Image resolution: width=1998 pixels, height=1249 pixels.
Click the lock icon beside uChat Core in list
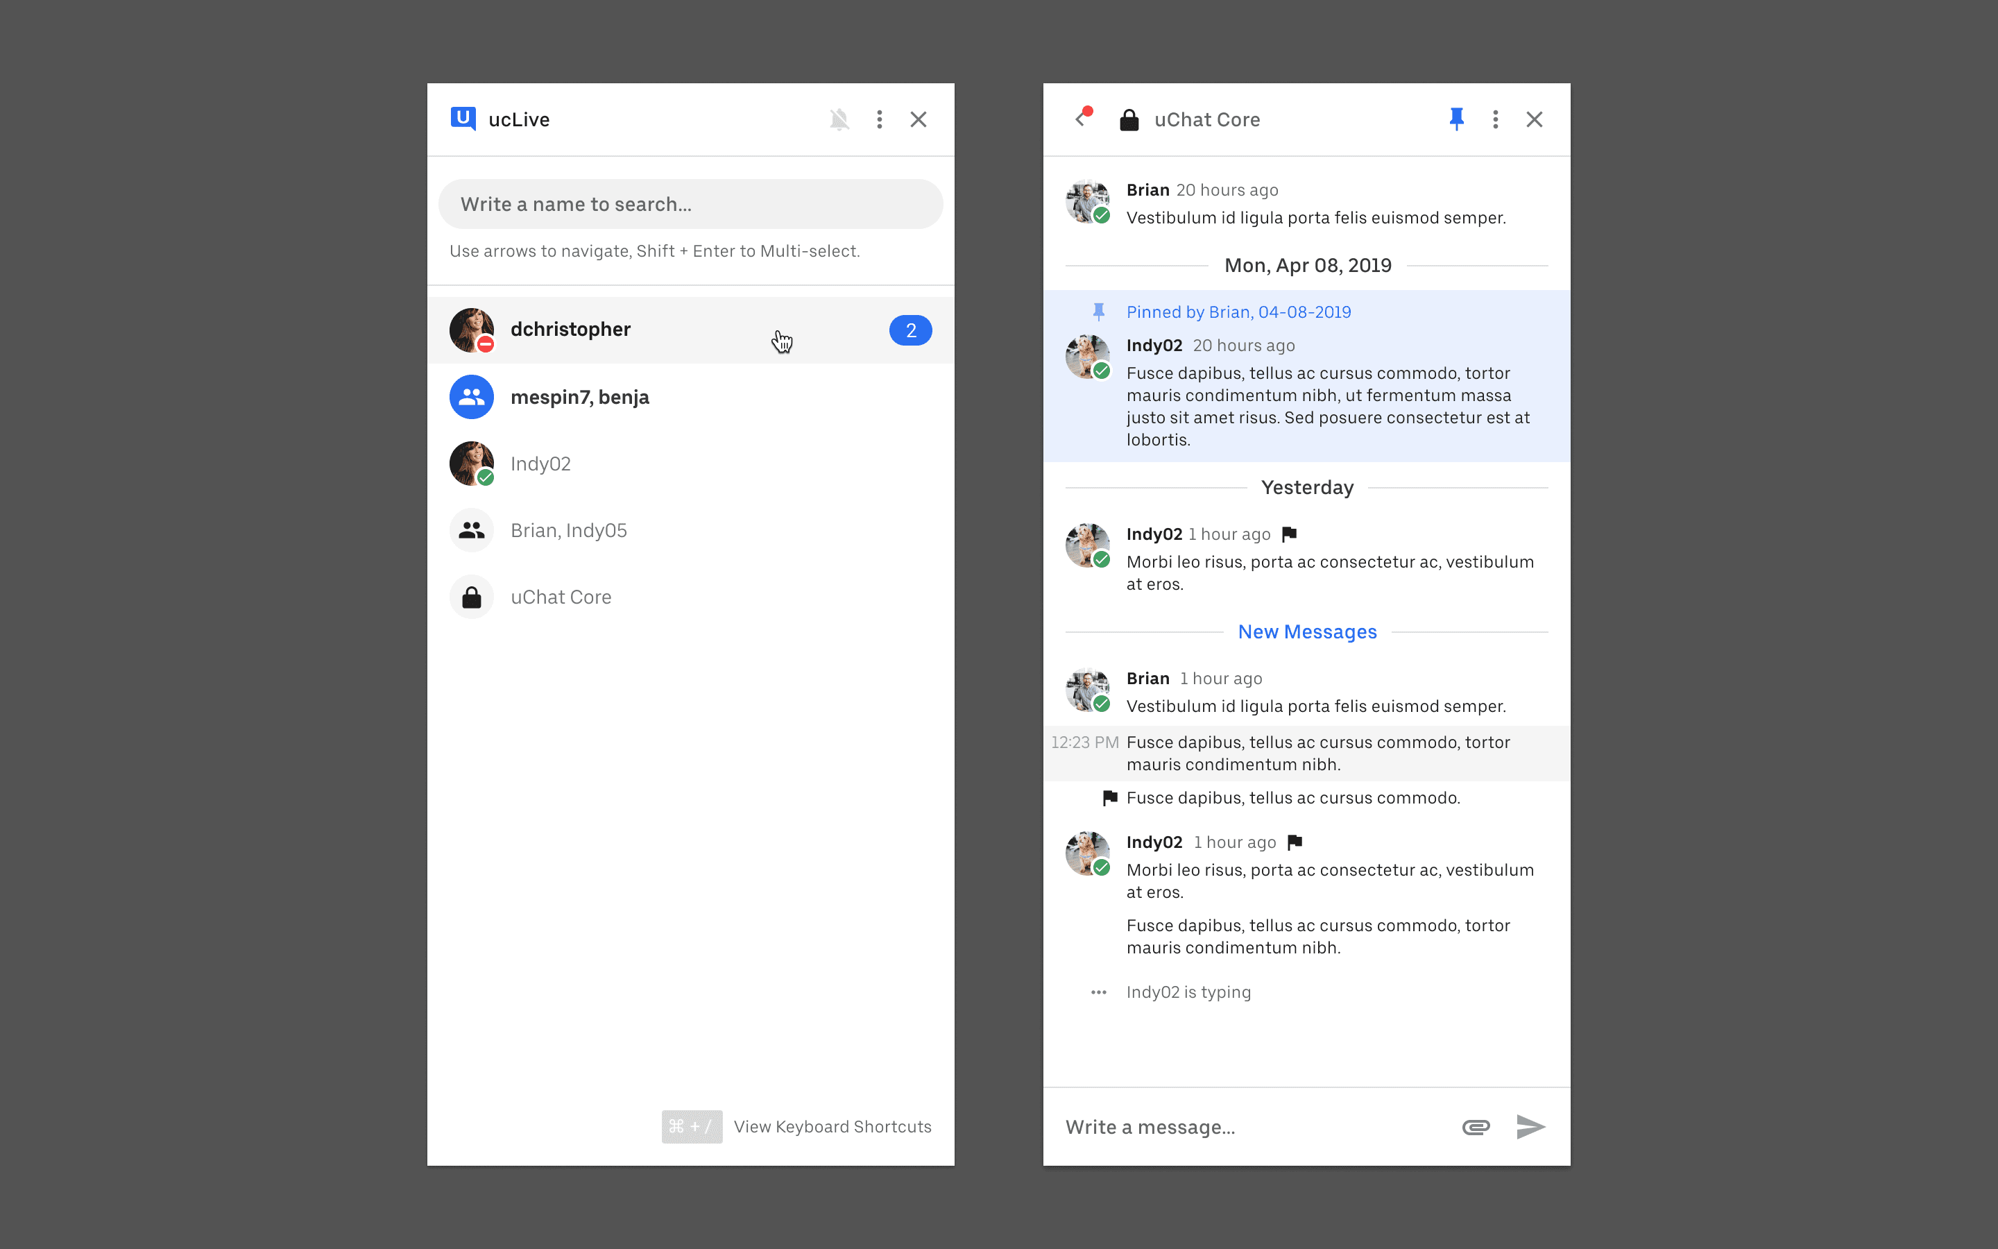point(472,597)
